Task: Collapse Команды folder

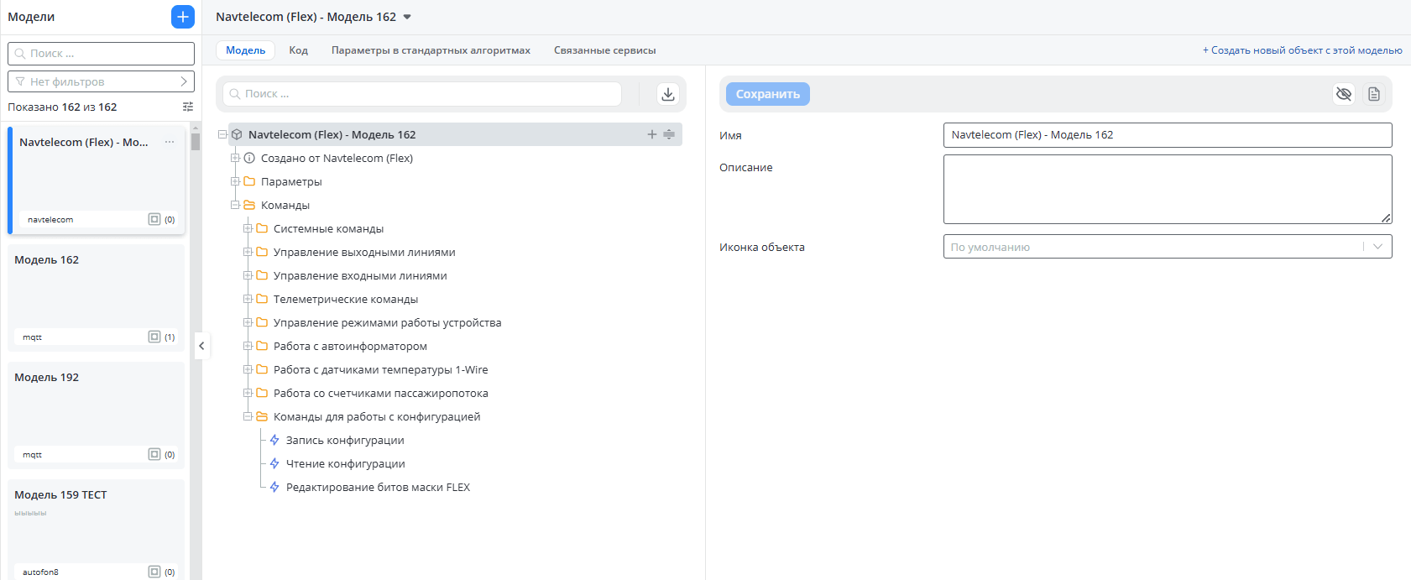Action: (x=235, y=205)
